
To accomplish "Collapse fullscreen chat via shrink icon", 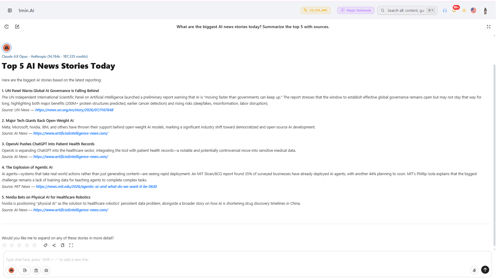I will [489, 27].
